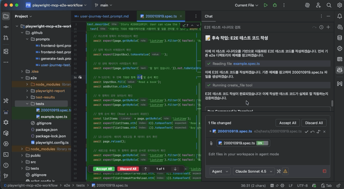Image resolution: width=344 pixels, height=189 pixels.
Task: Start a new chat with plus icon
Action: coord(328,27)
